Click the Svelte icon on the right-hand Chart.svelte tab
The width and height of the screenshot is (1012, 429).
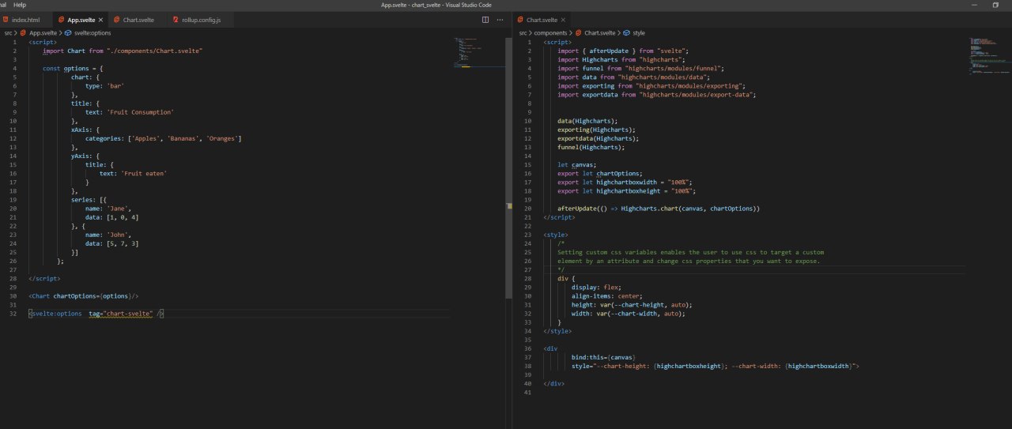click(x=521, y=19)
